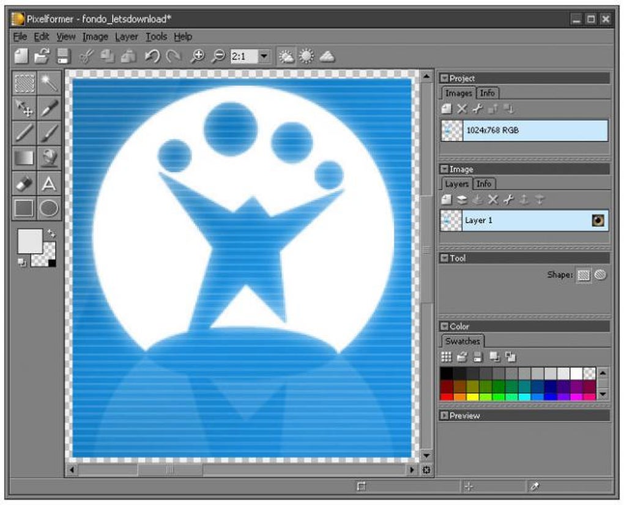Collapse the Color panel
This screenshot has height=505, width=624.
(444, 326)
